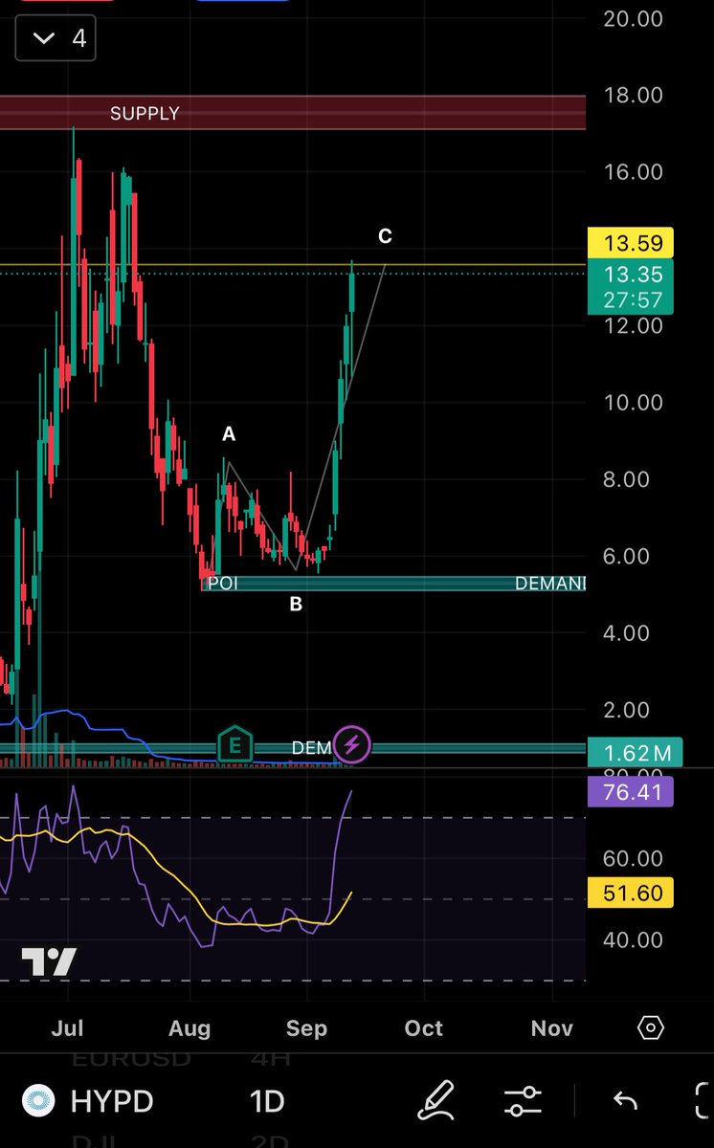The image size is (714, 1148).
Task: Select the wave label B
Action: [x=296, y=605]
